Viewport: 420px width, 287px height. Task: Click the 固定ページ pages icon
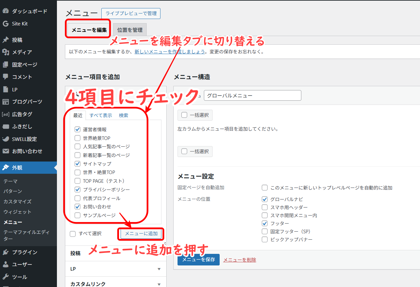[5, 65]
